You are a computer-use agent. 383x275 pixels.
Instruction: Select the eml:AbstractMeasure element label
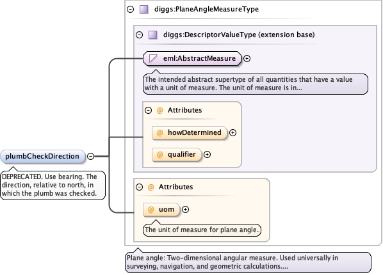click(199, 58)
